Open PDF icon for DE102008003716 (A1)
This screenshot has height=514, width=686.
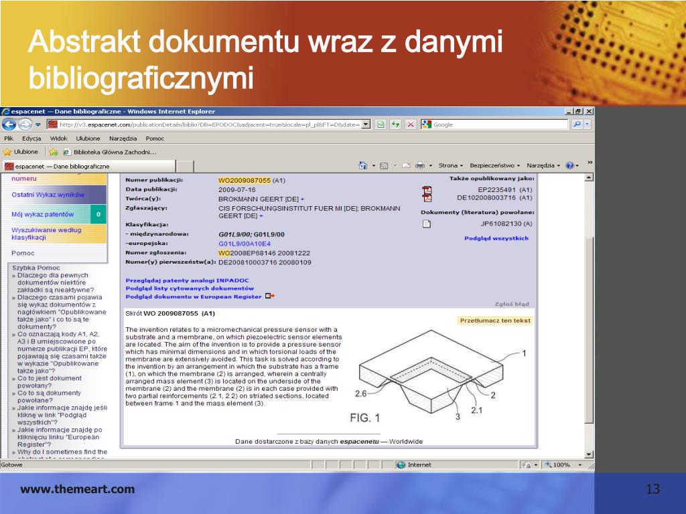click(427, 198)
